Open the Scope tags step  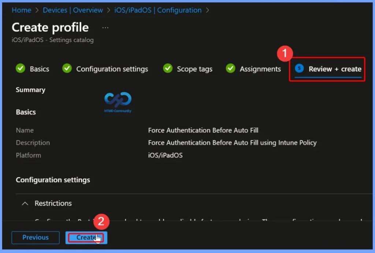pyautogui.click(x=194, y=69)
